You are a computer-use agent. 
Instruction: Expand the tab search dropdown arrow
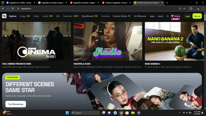(3, 3)
